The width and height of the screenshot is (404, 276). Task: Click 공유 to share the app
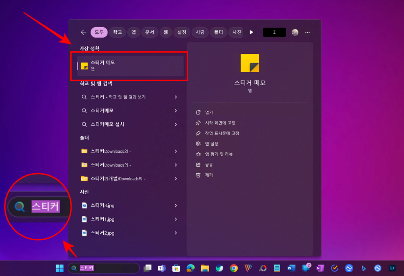pos(205,165)
